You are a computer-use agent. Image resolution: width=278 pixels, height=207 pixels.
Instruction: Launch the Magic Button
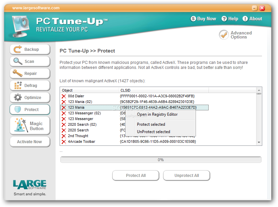coord(30,126)
